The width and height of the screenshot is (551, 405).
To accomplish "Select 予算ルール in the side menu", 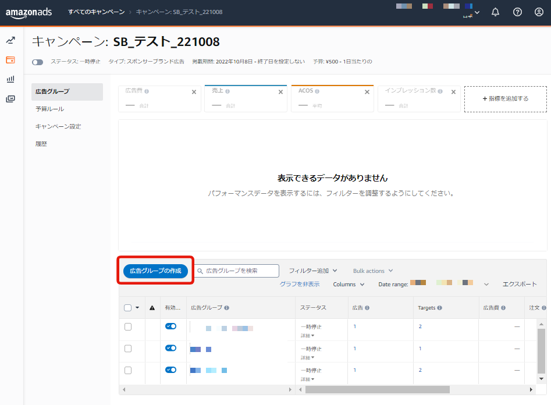I will pos(50,109).
